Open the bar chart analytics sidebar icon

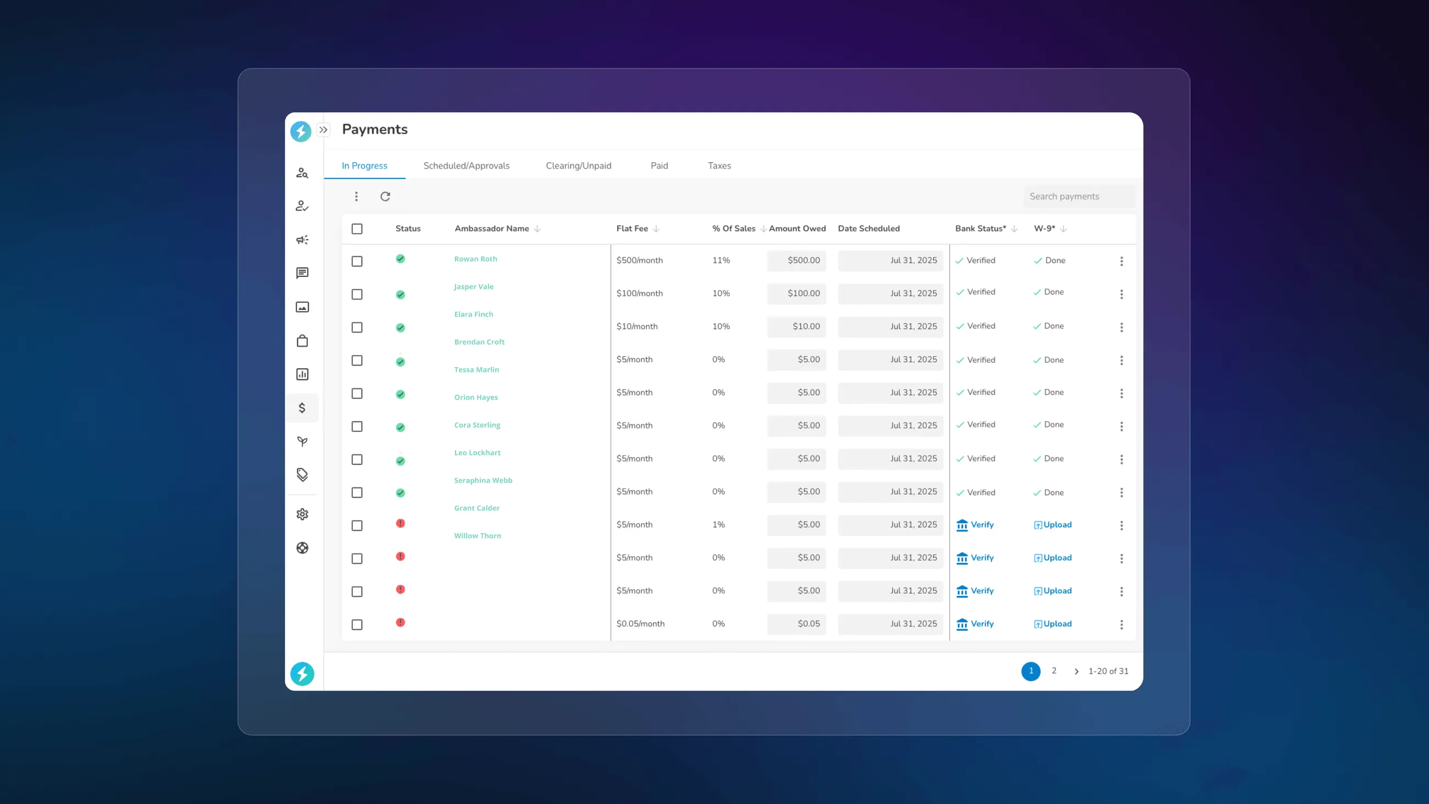coord(302,375)
